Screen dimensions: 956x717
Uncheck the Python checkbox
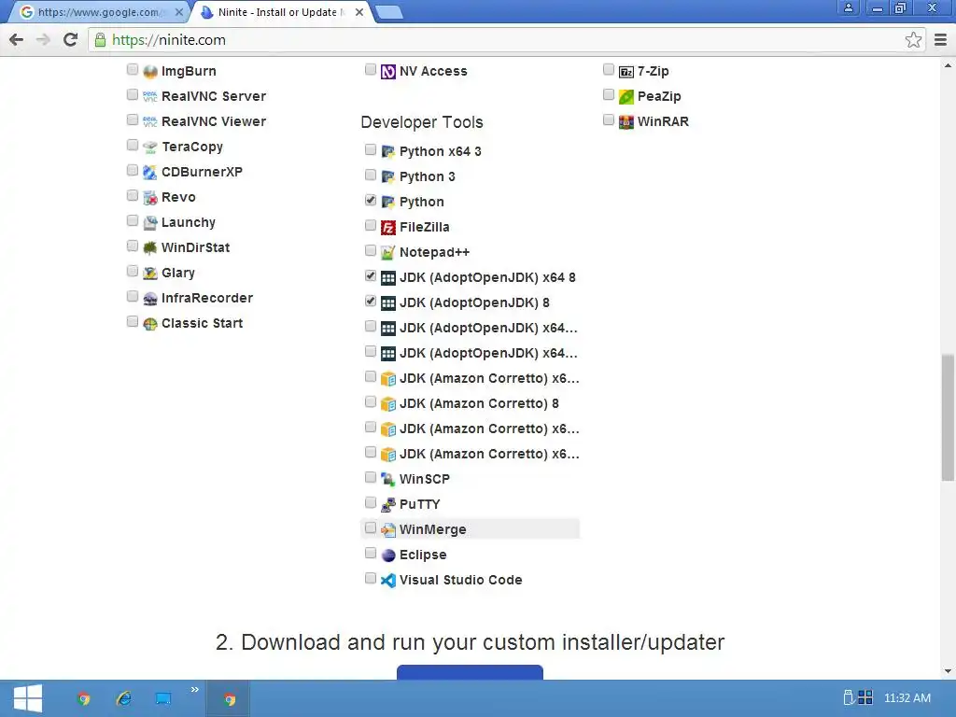click(371, 200)
